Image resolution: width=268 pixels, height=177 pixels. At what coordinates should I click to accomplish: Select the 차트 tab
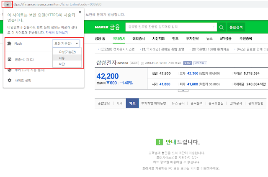(x=132, y=103)
